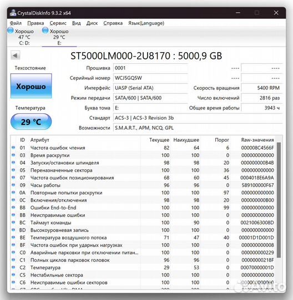
Task: Select raw value 589100000F67
Action: pyautogui.click(x=257, y=185)
